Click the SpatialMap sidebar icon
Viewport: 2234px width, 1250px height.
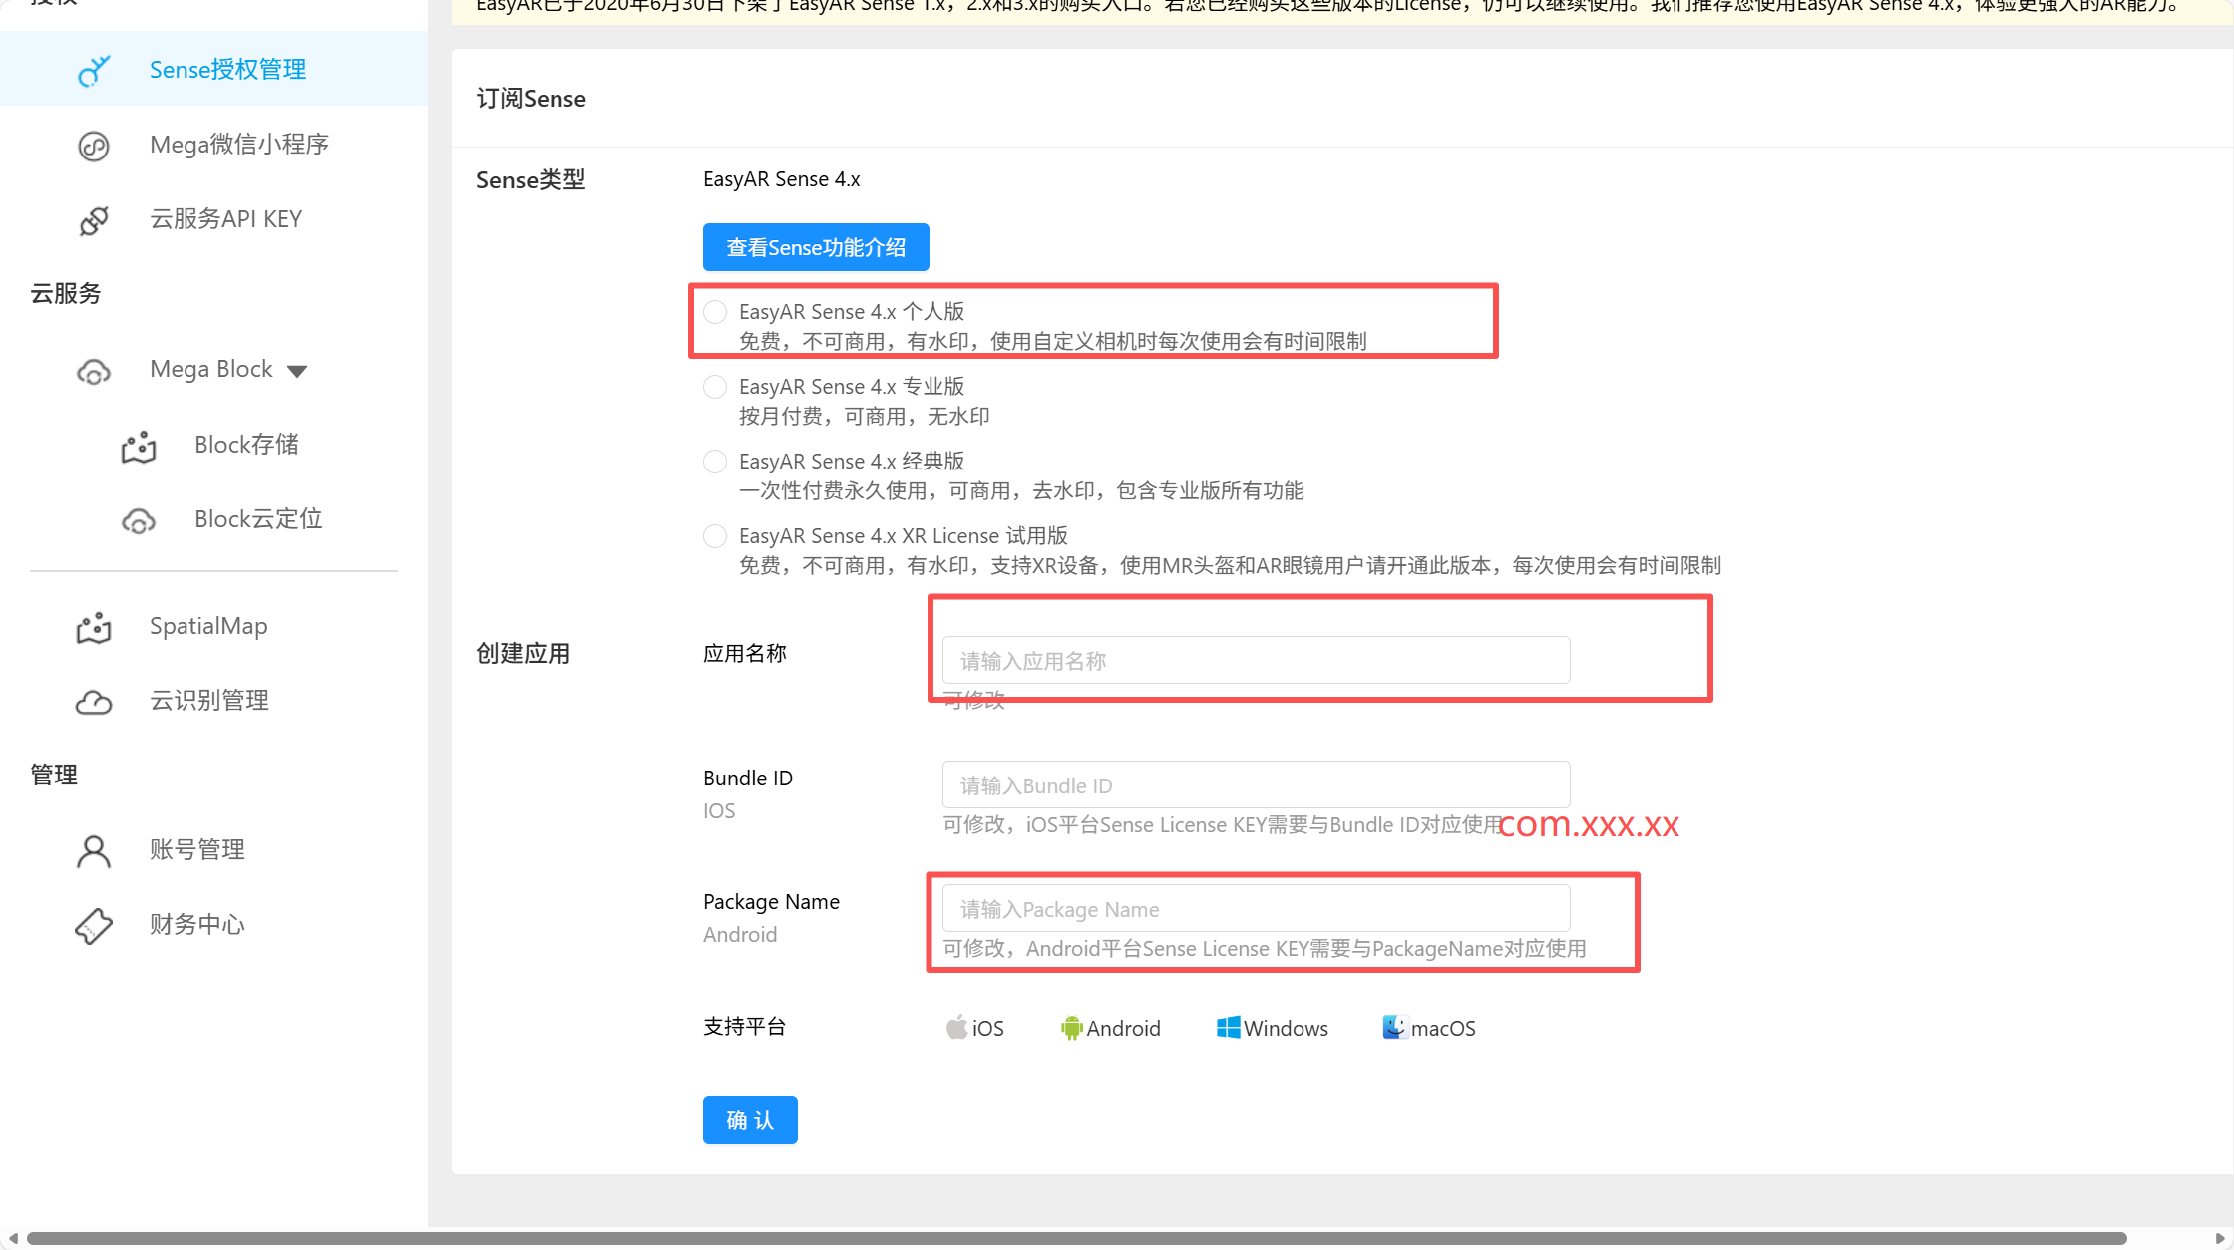pyautogui.click(x=94, y=627)
